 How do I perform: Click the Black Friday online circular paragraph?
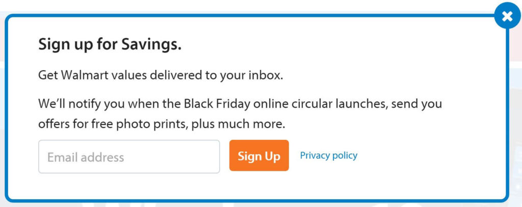coord(240,114)
